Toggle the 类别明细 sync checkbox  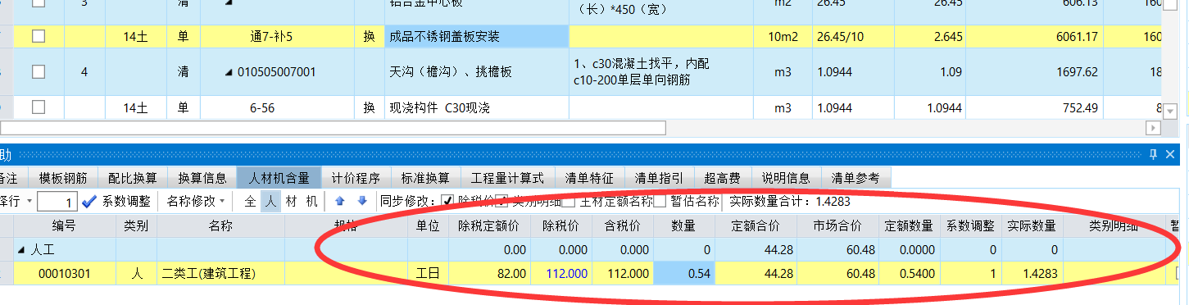coord(501,201)
